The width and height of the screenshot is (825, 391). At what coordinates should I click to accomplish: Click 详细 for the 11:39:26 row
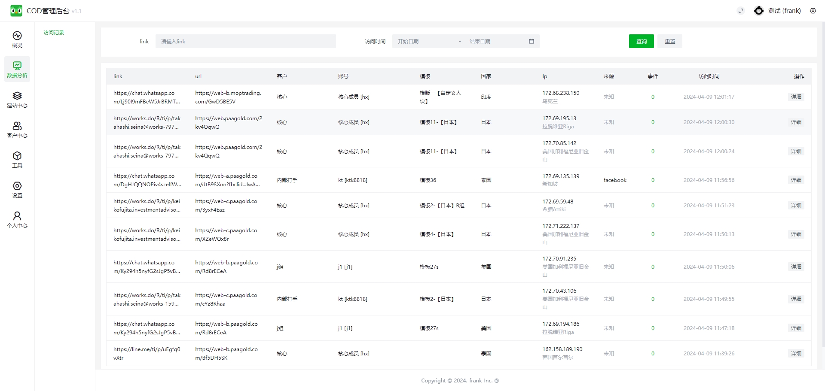pos(796,354)
